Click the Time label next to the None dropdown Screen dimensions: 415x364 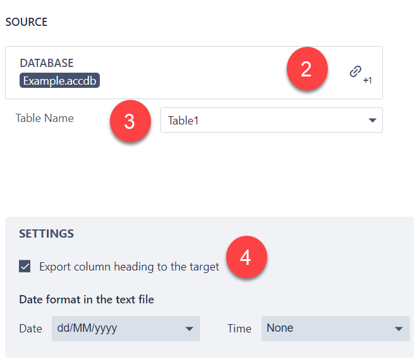(239, 329)
